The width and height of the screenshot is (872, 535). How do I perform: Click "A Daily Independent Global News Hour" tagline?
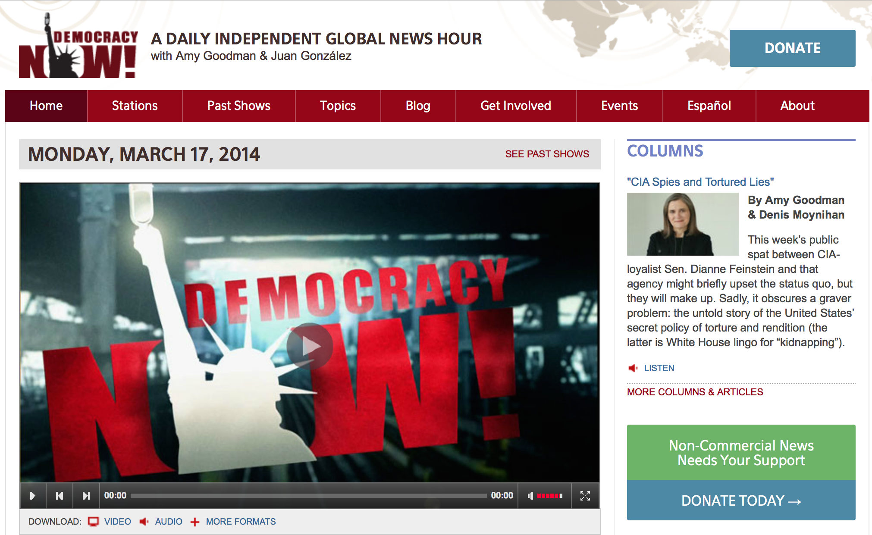316,39
